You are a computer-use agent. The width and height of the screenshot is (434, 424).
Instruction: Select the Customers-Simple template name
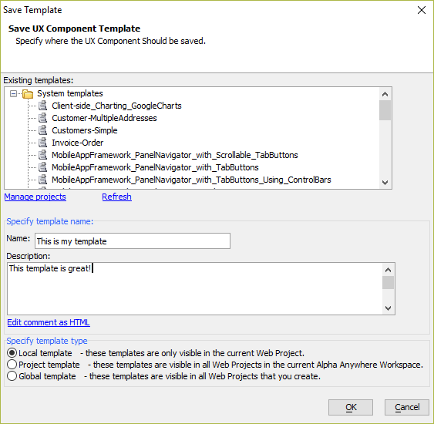(x=85, y=130)
